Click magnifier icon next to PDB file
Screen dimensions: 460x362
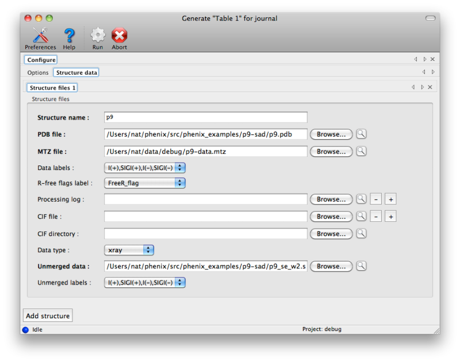tap(361, 134)
